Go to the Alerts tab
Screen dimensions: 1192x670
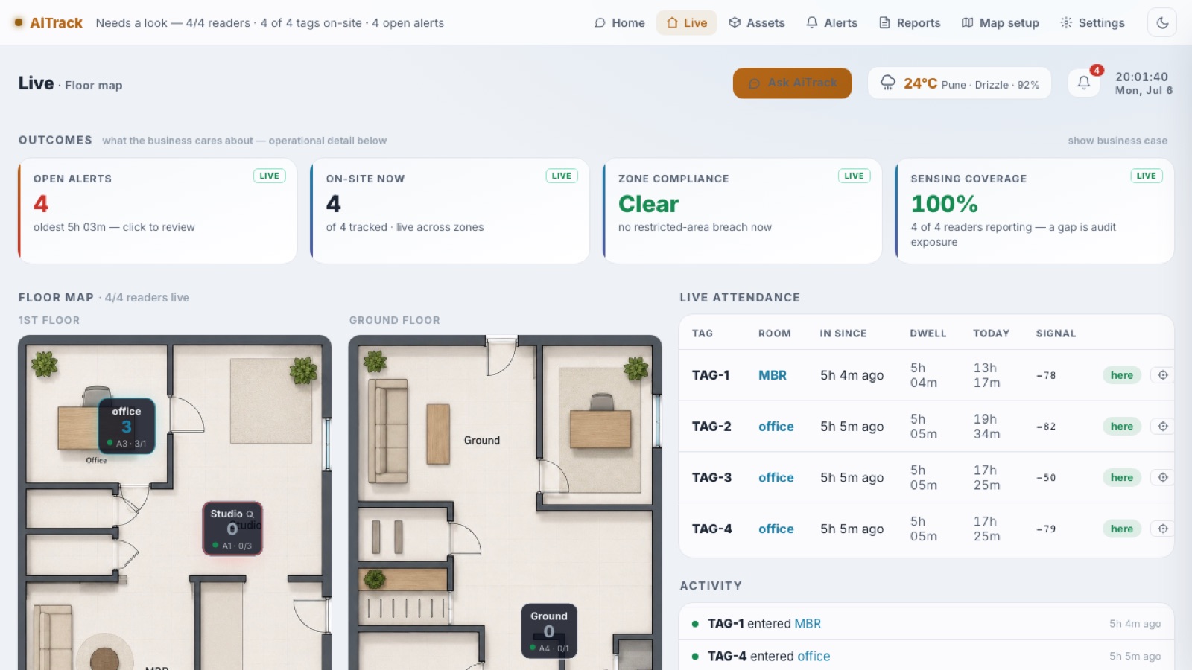(x=832, y=23)
